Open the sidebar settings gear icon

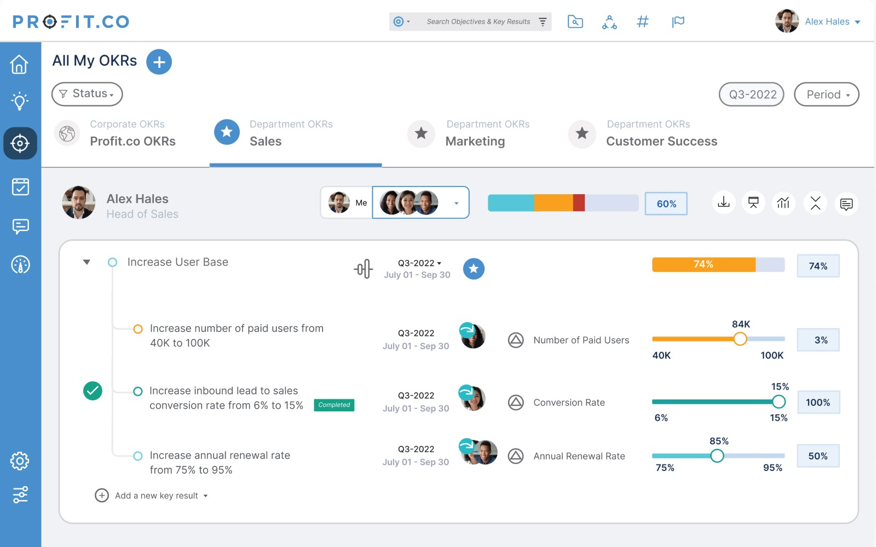click(x=20, y=461)
